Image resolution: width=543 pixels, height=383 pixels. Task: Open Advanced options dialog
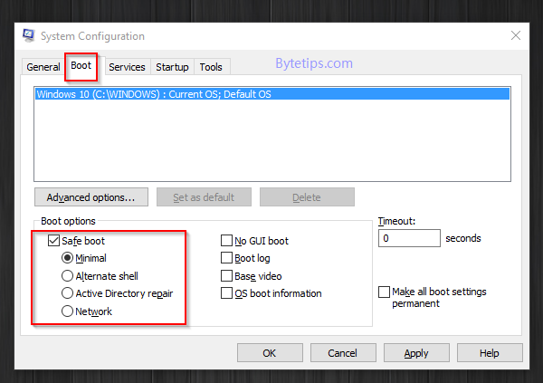pyautogui.click(x=91, y=197)
